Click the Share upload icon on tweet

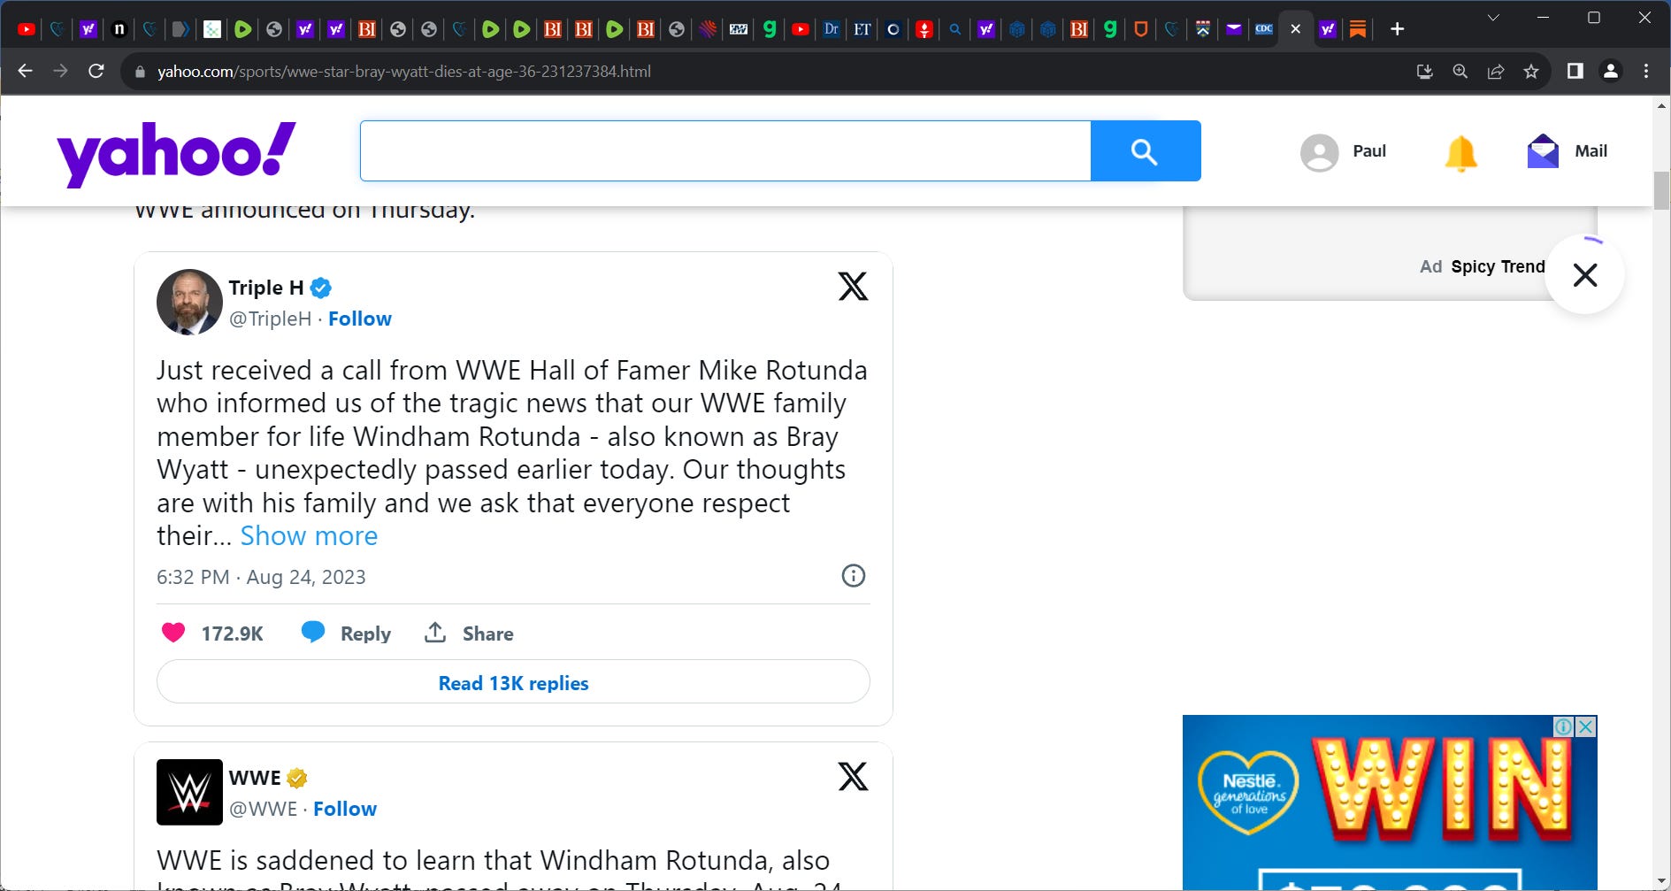435,632
